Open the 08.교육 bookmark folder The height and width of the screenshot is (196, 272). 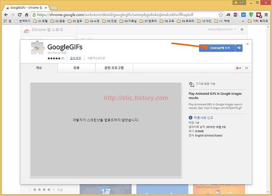167,21
